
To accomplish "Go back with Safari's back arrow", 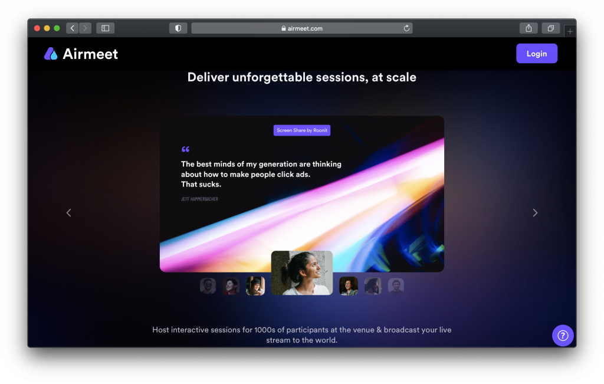I will point(72,28).
